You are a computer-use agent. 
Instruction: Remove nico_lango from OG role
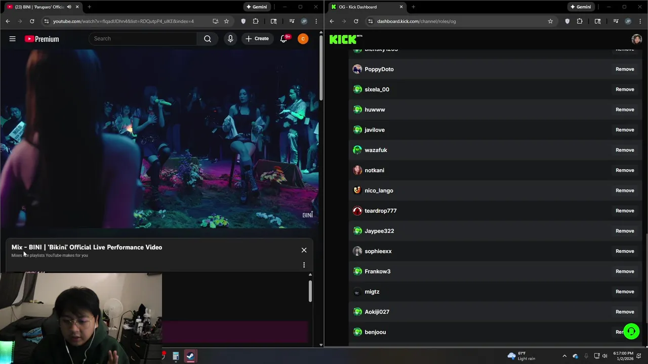625,191
